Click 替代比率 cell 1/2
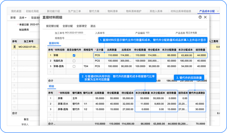The image size is (227, 133). point(88,109)
